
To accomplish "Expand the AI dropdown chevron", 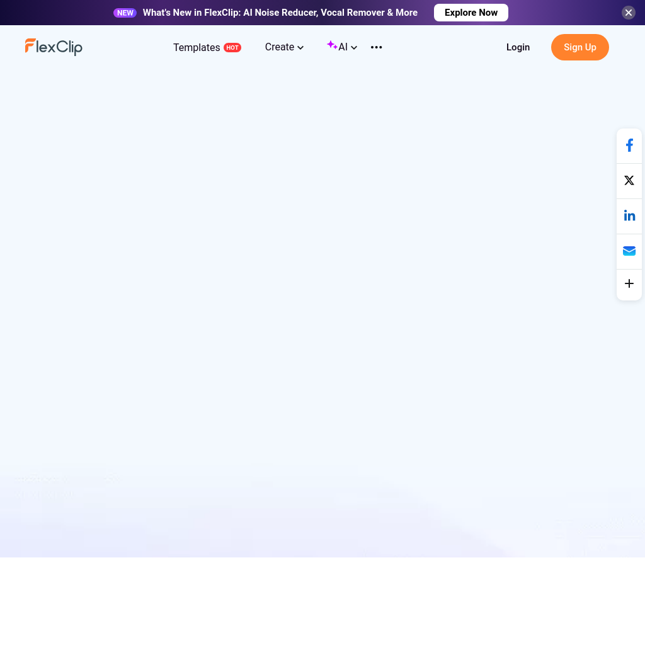I will click(x=354, y=47).
